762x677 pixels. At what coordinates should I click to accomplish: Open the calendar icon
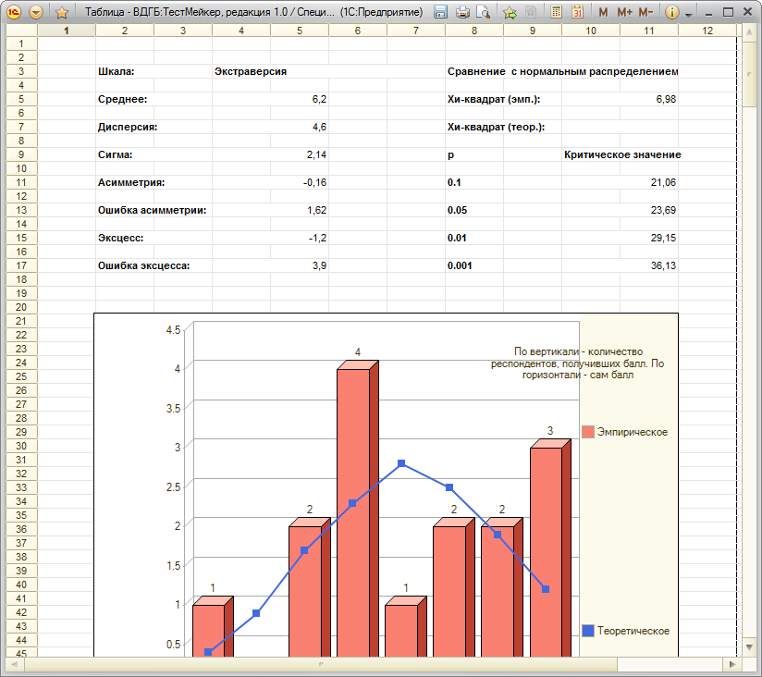tap(577, 12)
